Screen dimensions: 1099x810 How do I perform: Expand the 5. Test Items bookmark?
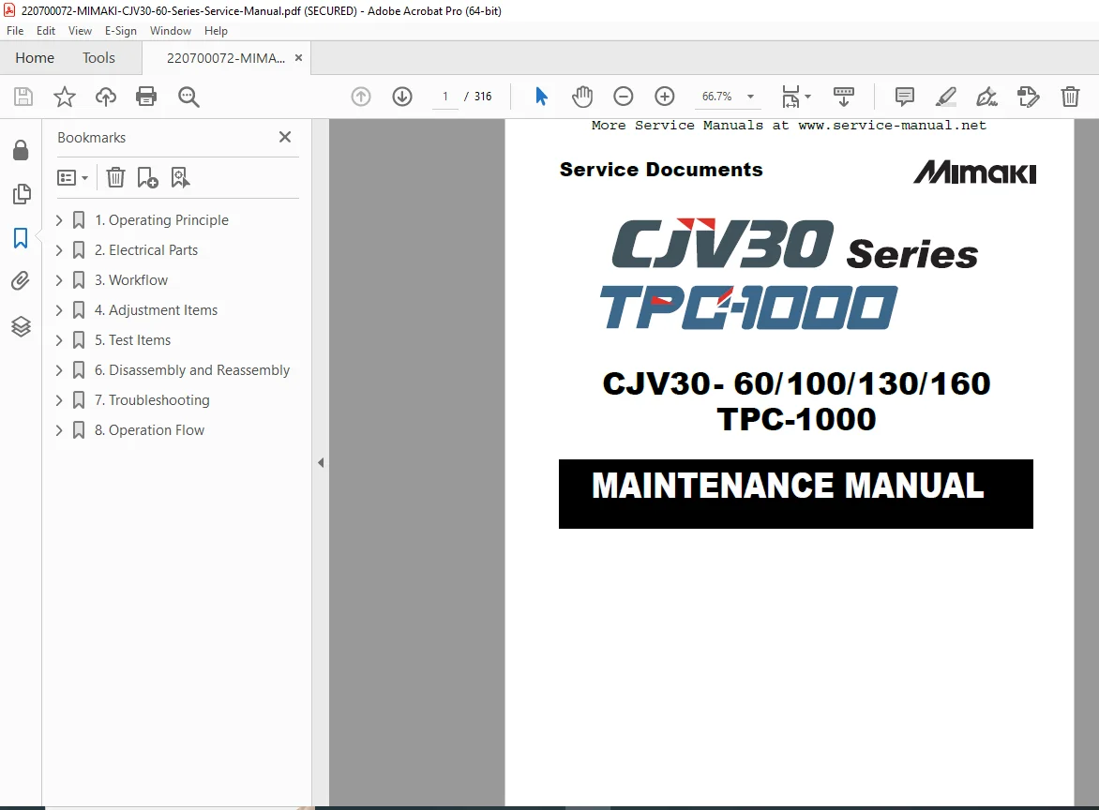(x=59, y=340)
